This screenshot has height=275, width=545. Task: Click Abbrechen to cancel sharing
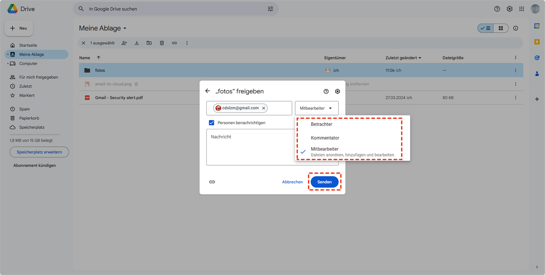pyautogui.click(x=292, y=182)
